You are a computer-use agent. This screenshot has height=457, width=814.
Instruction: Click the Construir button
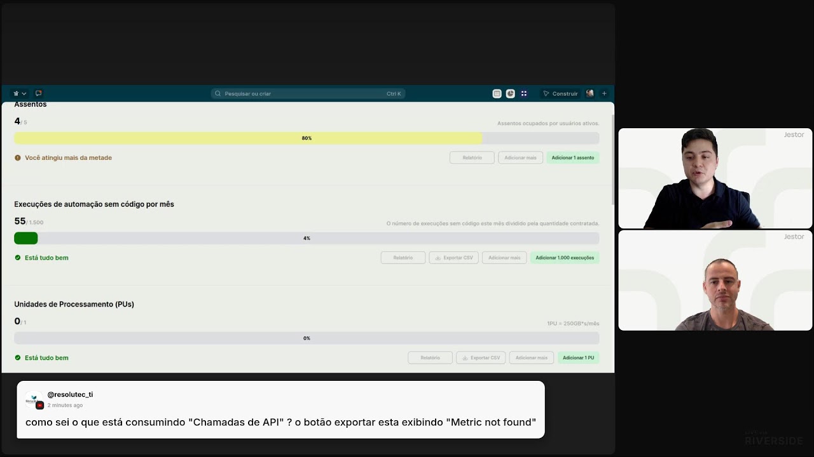560,93
